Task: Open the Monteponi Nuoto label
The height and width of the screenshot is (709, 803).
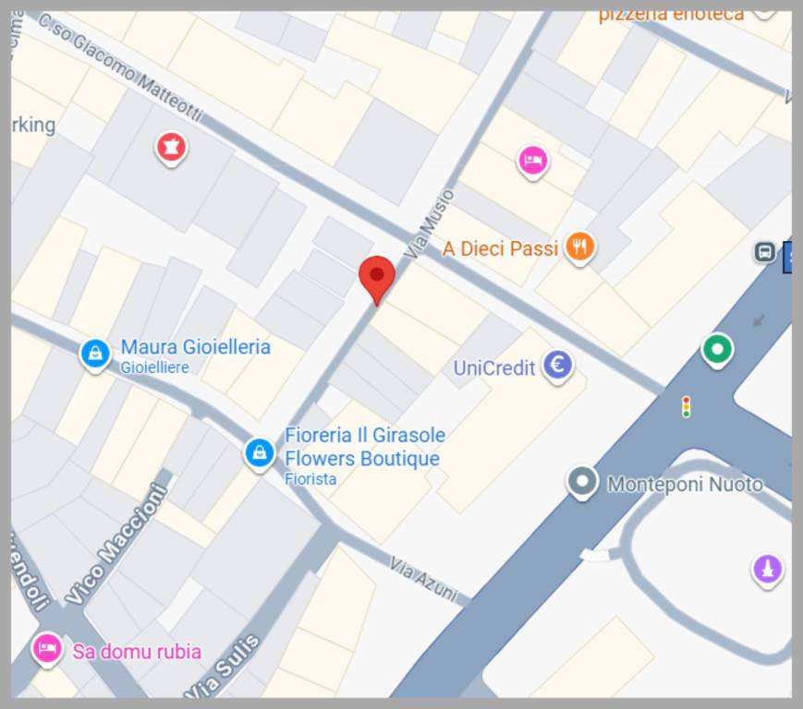Action: pos(686,484)
